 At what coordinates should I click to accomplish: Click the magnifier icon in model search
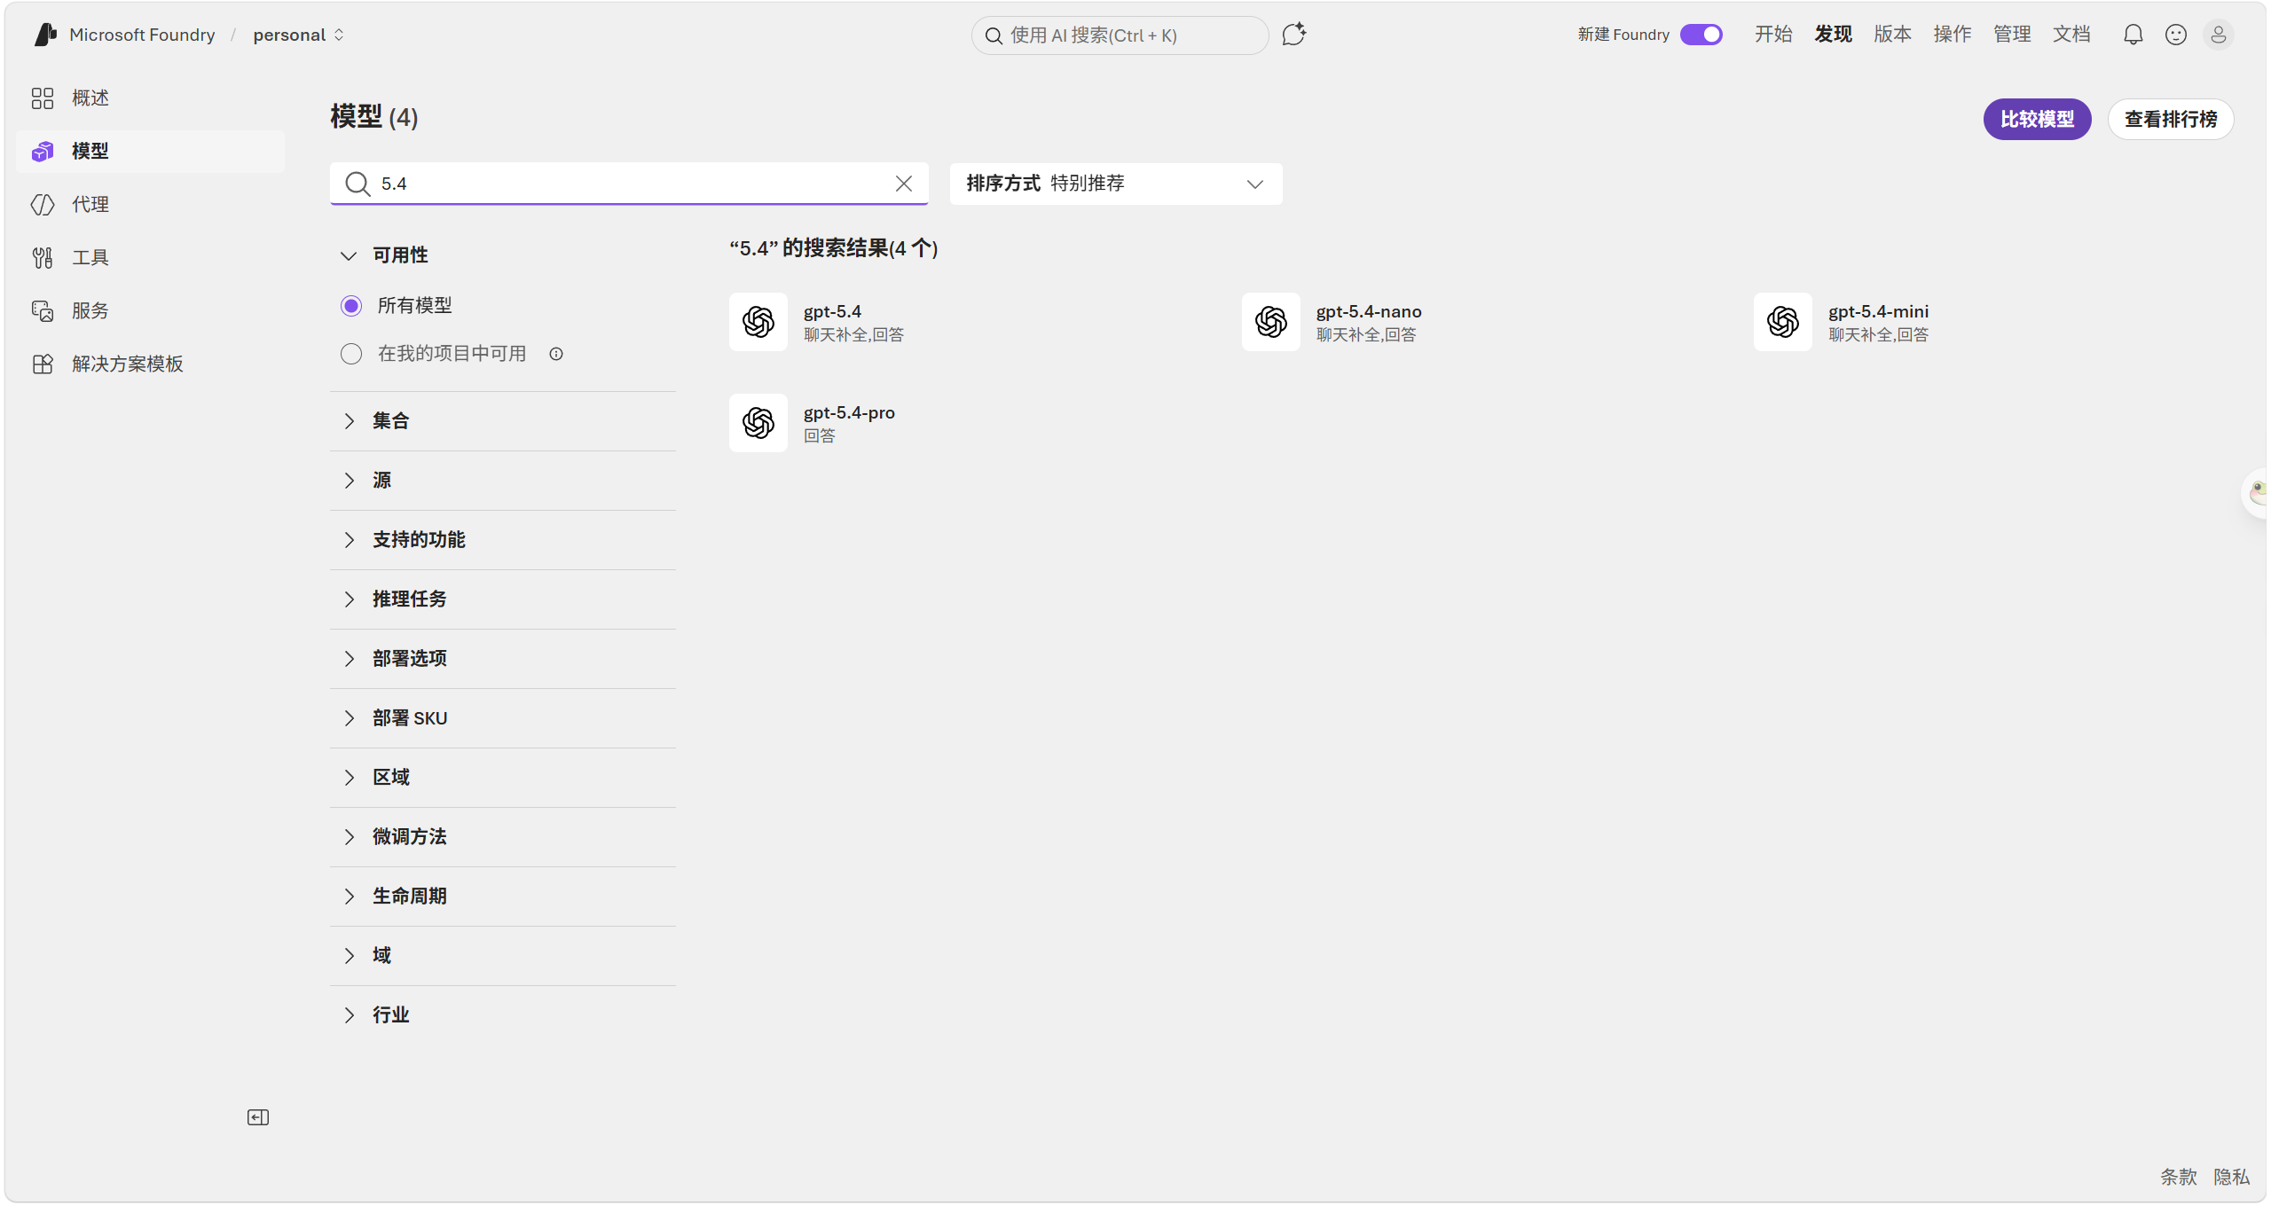358,184
